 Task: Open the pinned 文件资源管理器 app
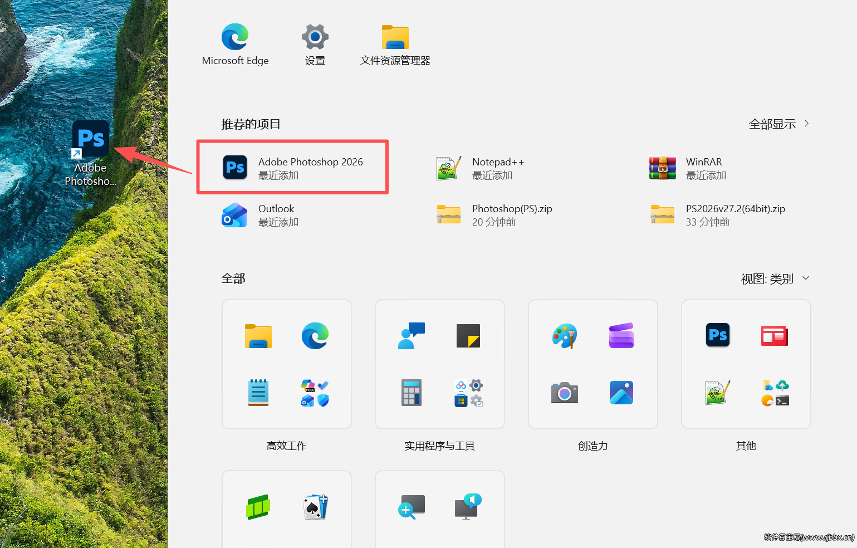(395, 45)
